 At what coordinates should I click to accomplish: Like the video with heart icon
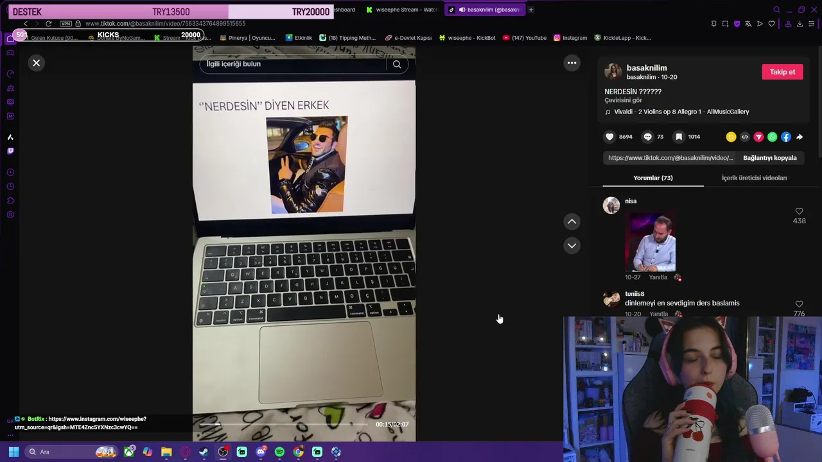point(609,137)
